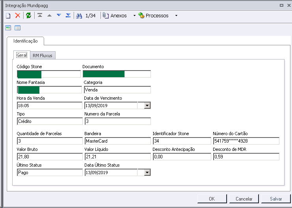Click the Valor Líquido field
The image size is (292, 208).
coord(118,157)
